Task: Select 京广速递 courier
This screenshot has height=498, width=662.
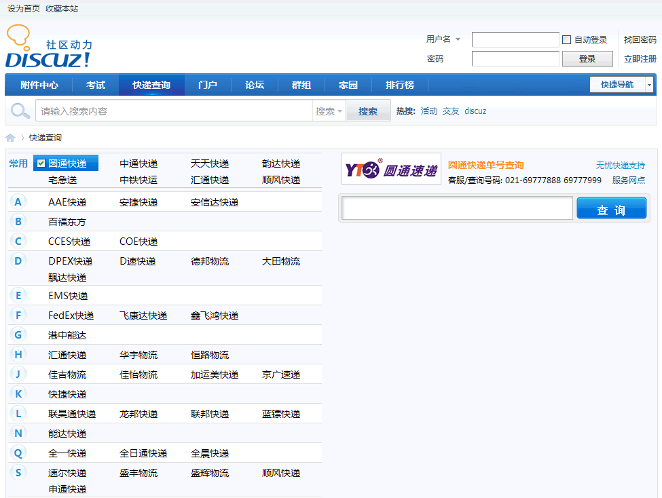Action: coord(281,375)
